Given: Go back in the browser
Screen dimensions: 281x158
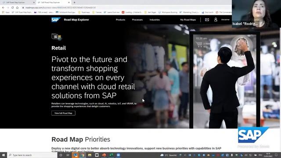Looking at the screenshot, I should [x=3, y=7].
